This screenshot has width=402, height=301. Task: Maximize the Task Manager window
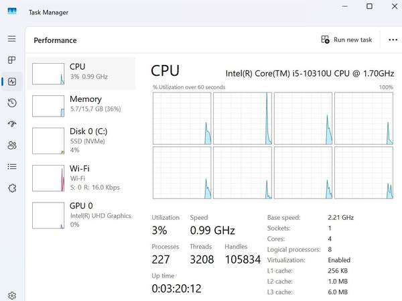click(x=369, y=6)
